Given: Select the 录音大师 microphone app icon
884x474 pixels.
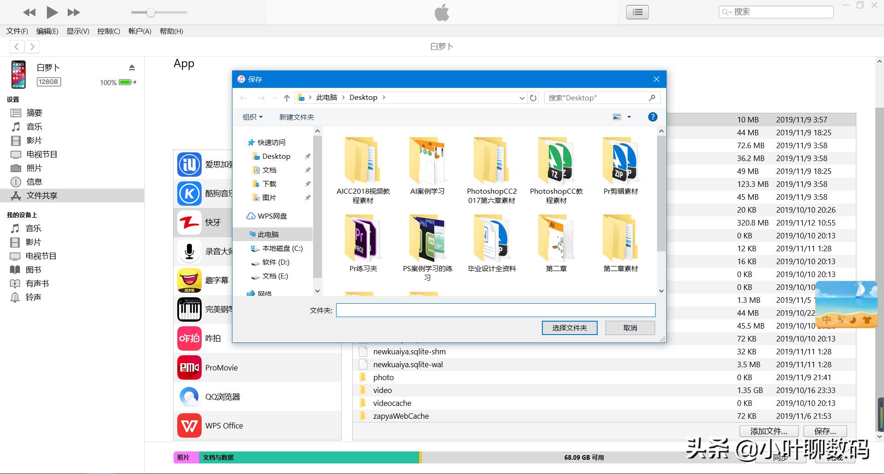Looking at the screenshot, I should point(189,251).
